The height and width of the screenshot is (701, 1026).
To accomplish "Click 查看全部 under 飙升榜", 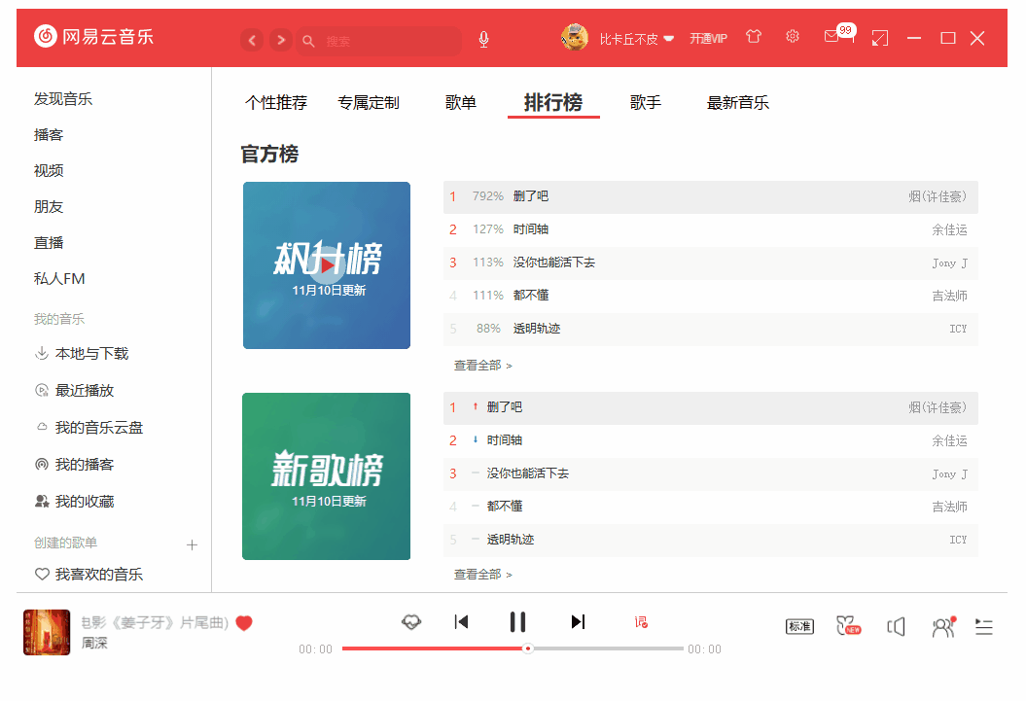I will click(x=483, y=366).
